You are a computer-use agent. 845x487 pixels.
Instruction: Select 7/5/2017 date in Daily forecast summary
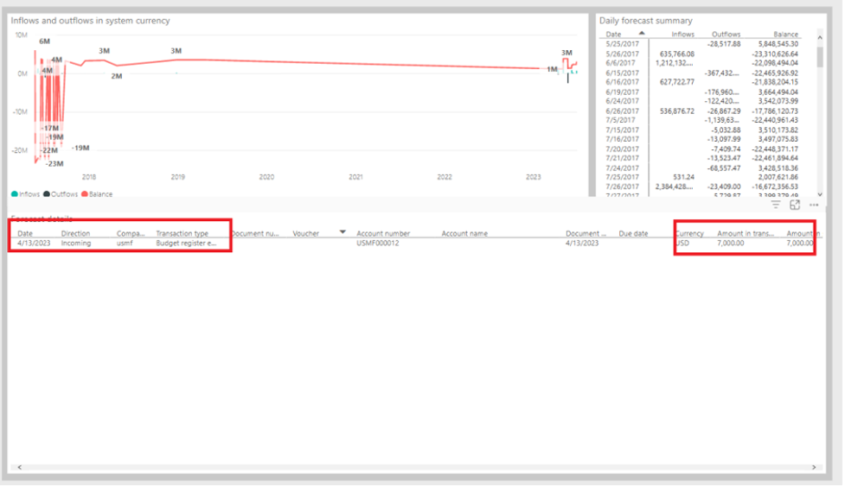pos(620,120)
